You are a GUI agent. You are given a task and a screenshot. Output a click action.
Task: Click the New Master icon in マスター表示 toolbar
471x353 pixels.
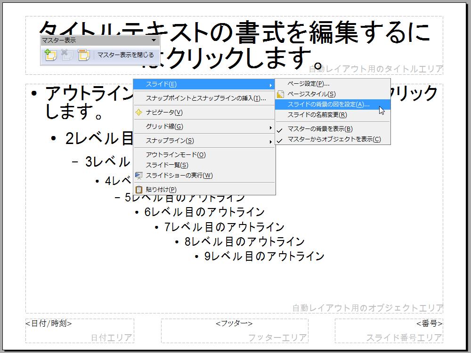(x=50, y=55)
